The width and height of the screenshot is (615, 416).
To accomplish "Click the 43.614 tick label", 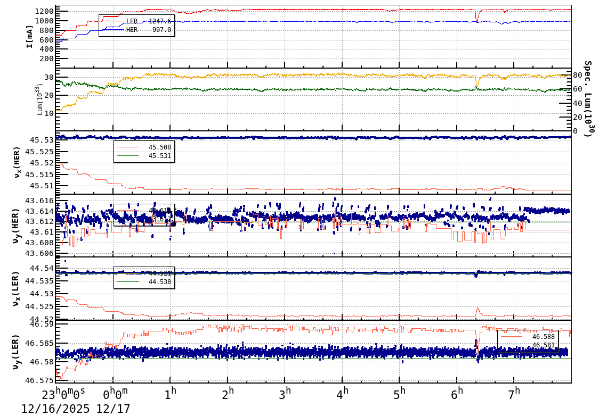I will click(x=39, y=211).
